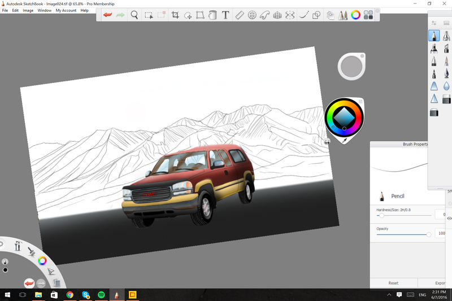Open the Brushes lagoon paintbrush icon
This screenshot has height=301, width=452.
tap(32, 251)
